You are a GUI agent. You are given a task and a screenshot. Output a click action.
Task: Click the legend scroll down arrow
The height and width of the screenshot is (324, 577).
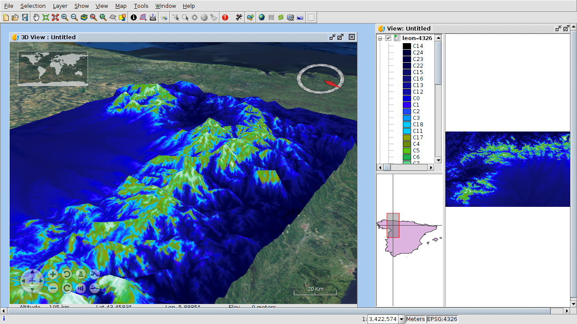tap(438, 160)
